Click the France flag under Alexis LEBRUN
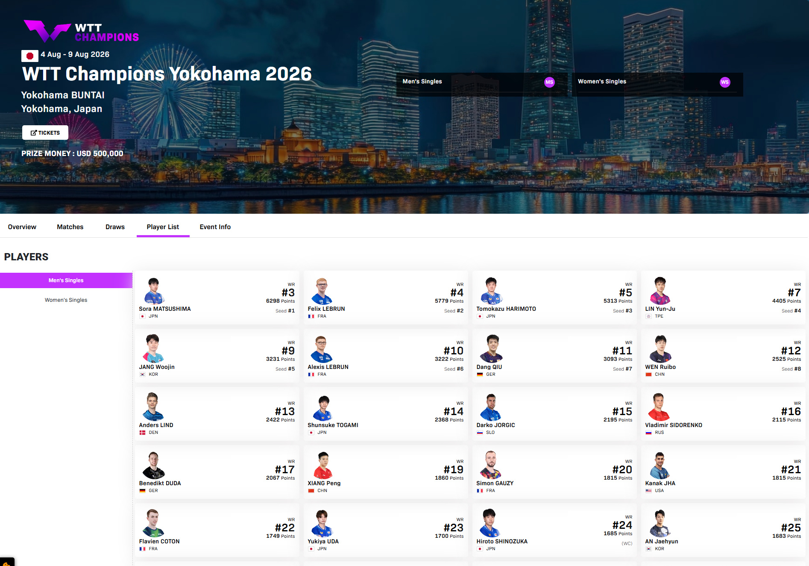The image size is (809, 566). point(311,374)
